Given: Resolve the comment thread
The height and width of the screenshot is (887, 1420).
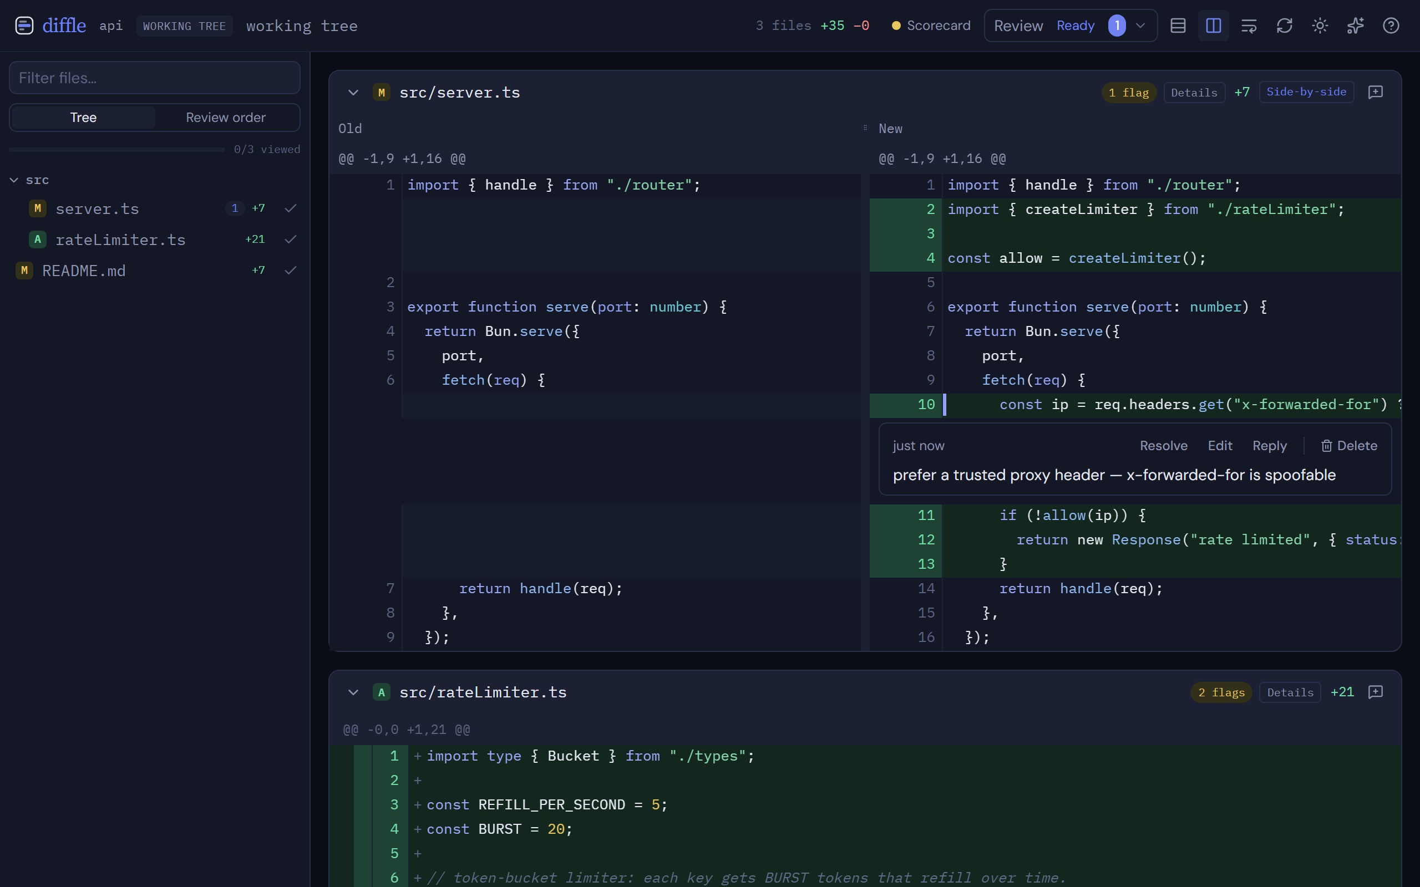Looking at the screenshot, I should pos(1164,446).
